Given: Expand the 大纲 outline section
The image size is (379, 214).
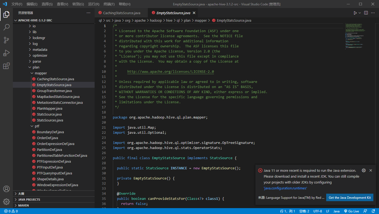Looking at the screenshot, I should pos(54,194).
